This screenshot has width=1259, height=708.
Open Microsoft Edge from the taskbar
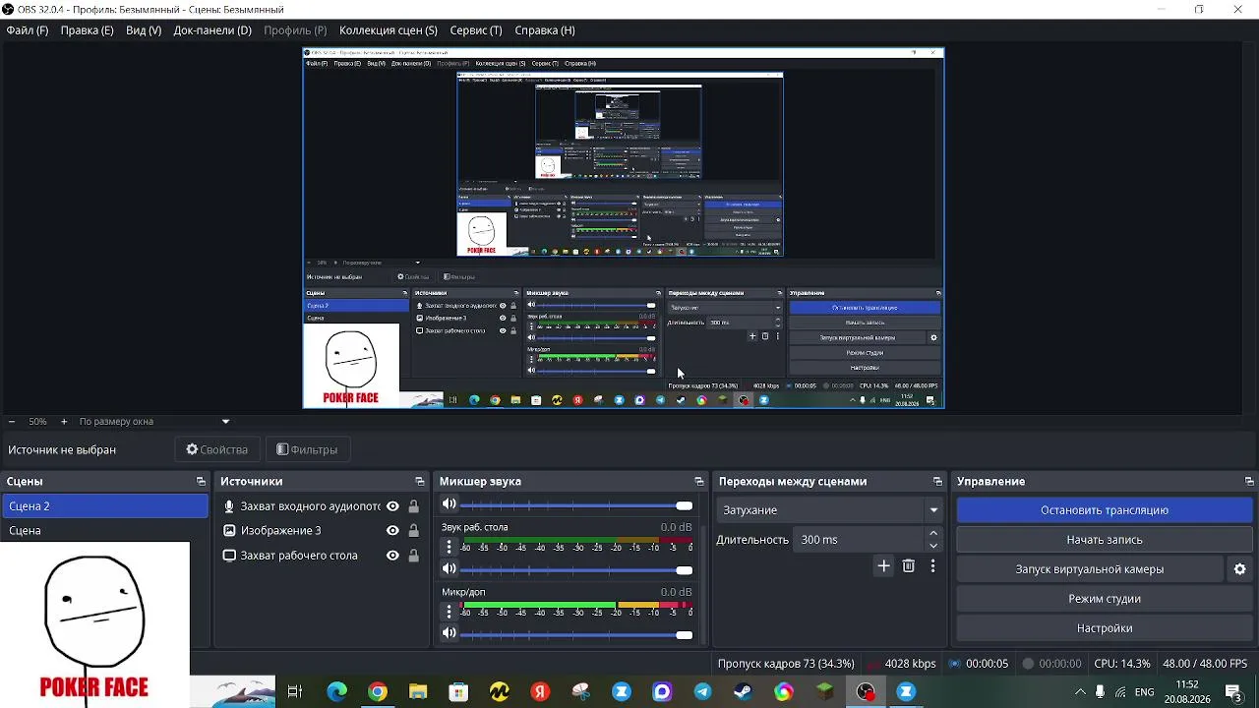(337, 692)
